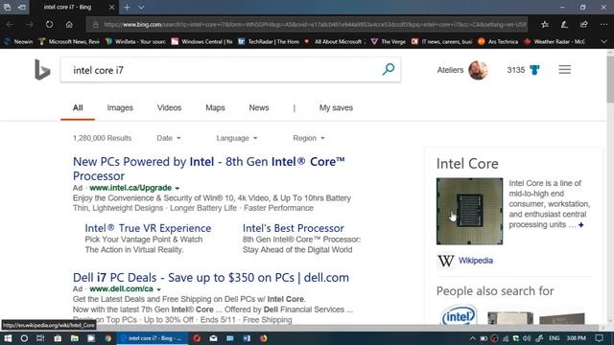Screen dimensions: 614x345
Task: Open Intel's Best Processor link
Action: point(294,228)
